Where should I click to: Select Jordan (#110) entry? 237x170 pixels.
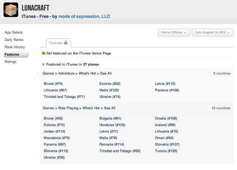point(54,131)
